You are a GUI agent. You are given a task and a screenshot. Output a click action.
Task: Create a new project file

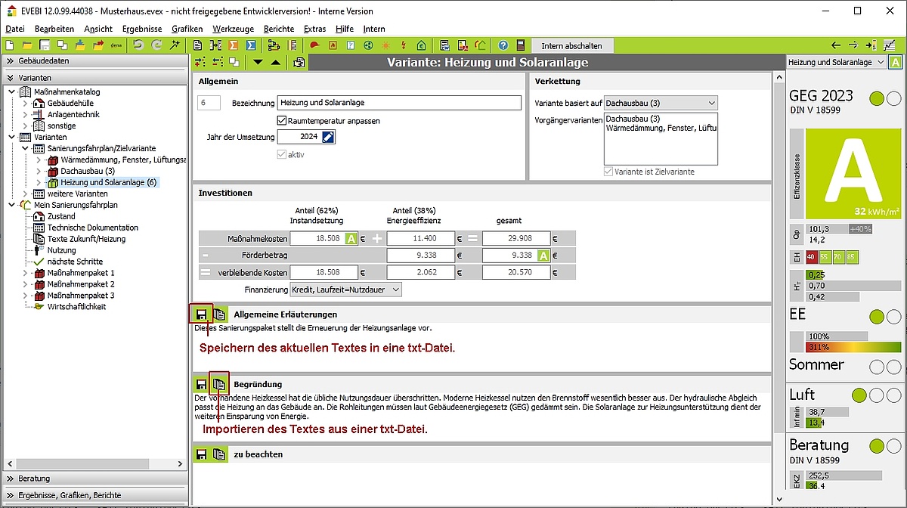10,45
